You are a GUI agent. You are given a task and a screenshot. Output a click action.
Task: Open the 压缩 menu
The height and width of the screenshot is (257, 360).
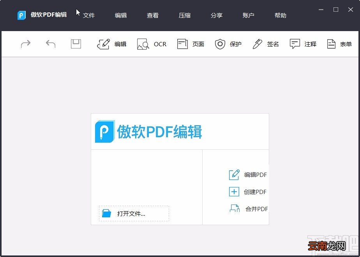coord(185,15)
